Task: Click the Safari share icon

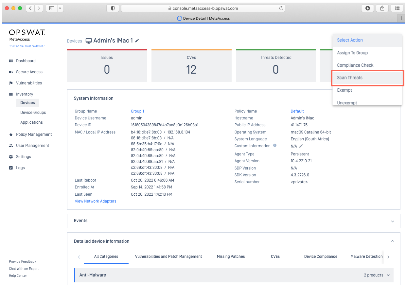Action: (x=382, y=8)
